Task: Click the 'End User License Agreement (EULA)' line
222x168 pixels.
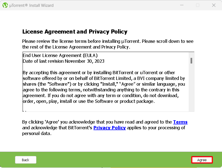Action: [x=60, y=55]
